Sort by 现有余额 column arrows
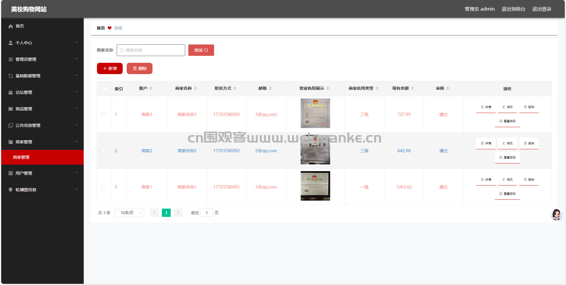Viewport: 566px width, 285px height. tap(412, 88)
